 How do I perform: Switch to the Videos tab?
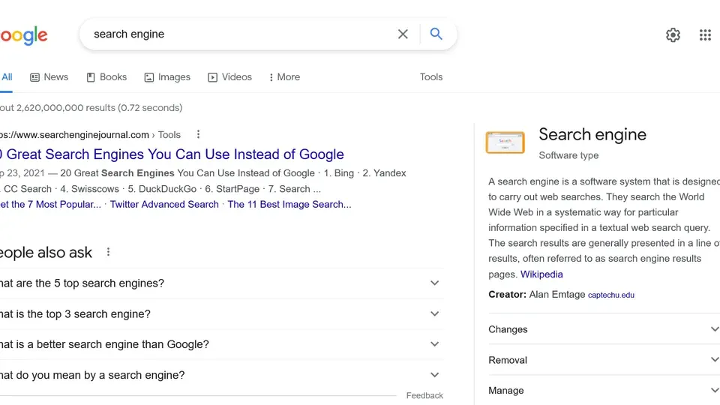pos(229,77)
